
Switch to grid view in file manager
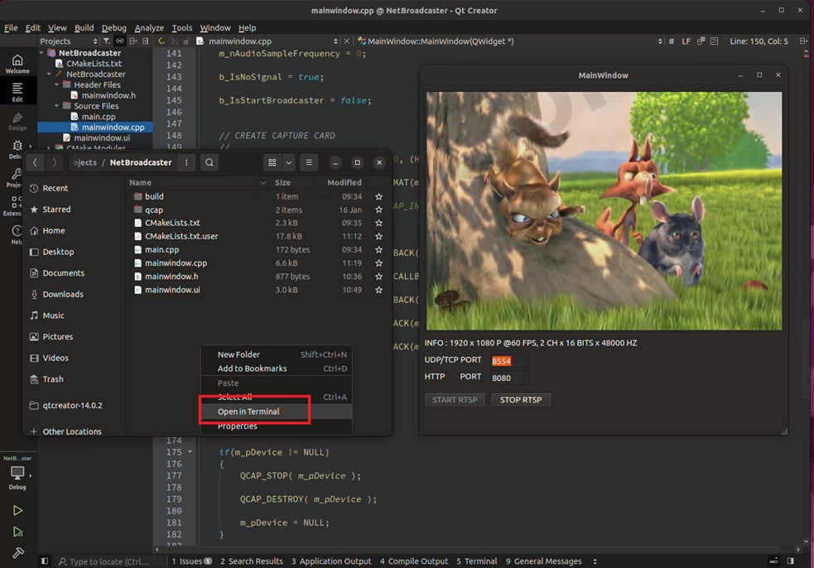(x=272, y=162)
